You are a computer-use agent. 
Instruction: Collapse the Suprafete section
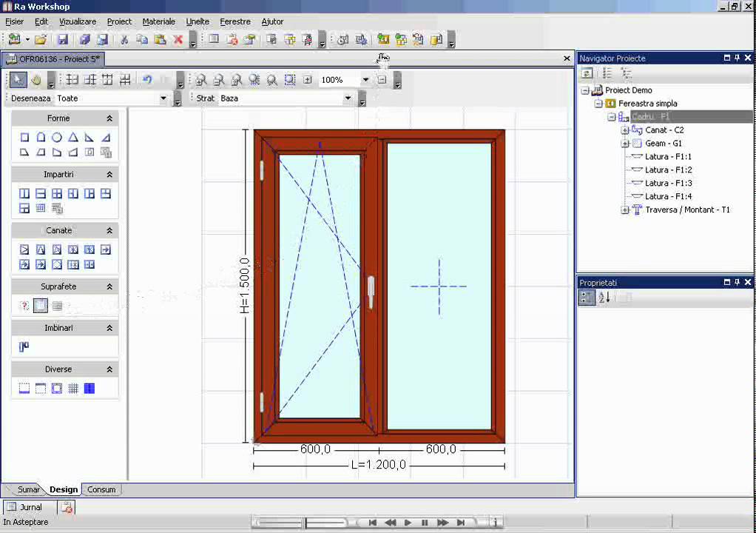109,286
